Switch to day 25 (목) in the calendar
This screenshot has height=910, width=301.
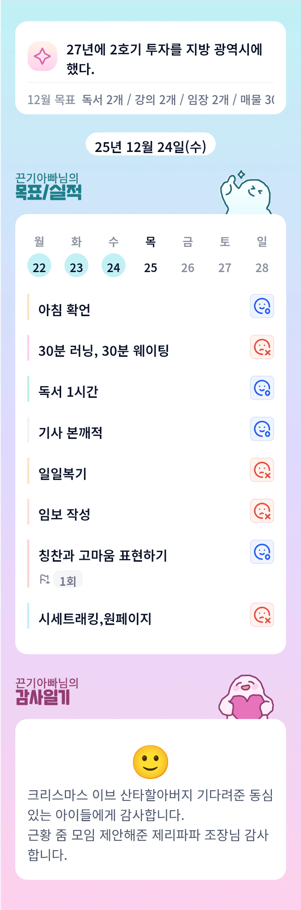150,267
